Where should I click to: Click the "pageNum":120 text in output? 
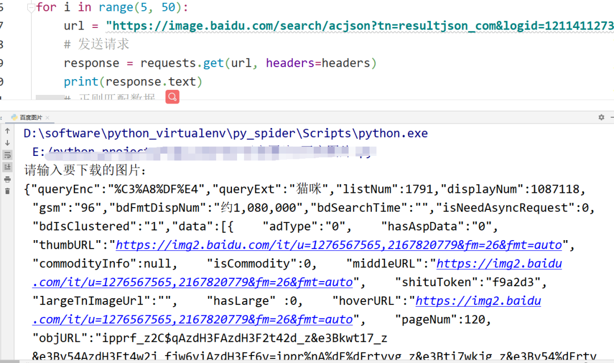440,320
